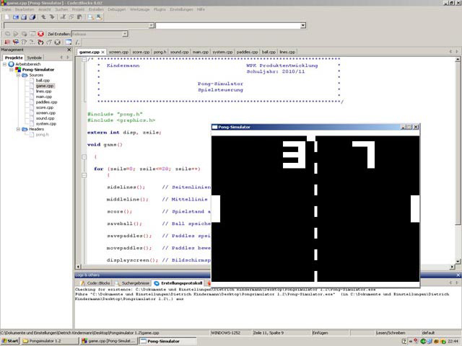Close the game.cpp editor tab

tap(103, 52)
